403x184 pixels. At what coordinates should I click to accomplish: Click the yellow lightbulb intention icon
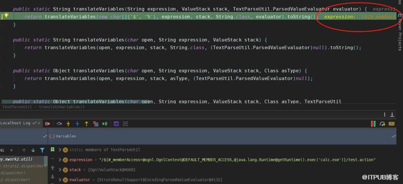(x=6, y=16)
